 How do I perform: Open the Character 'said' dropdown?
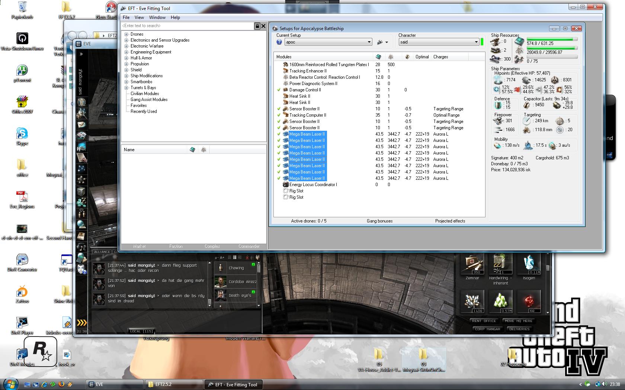[x=476, y=42]
